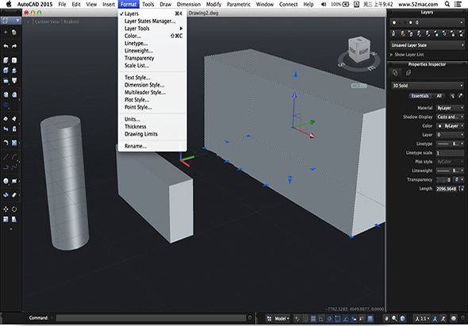Open the Color ByLayer swatch dropdown
This screenshot has width=468, height=326.
point(450,125)
